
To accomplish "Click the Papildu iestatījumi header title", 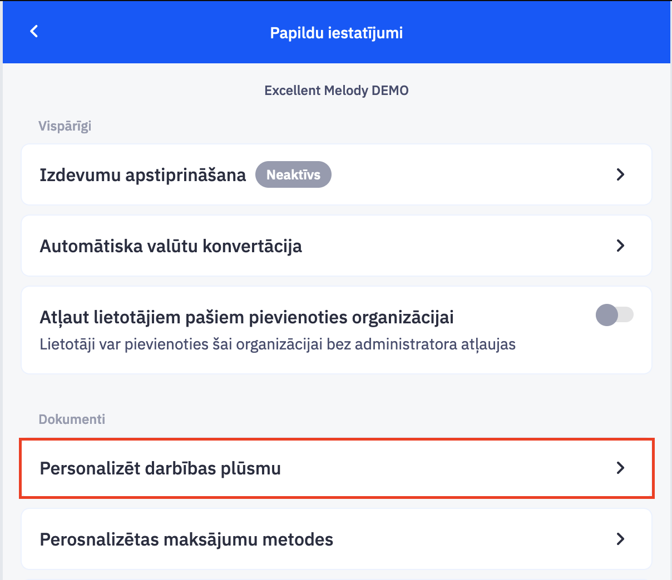I will [x=336, y=33].
